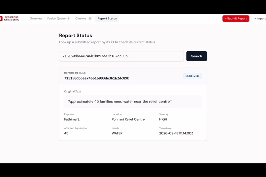Click the Location field label

pos(116,114)
